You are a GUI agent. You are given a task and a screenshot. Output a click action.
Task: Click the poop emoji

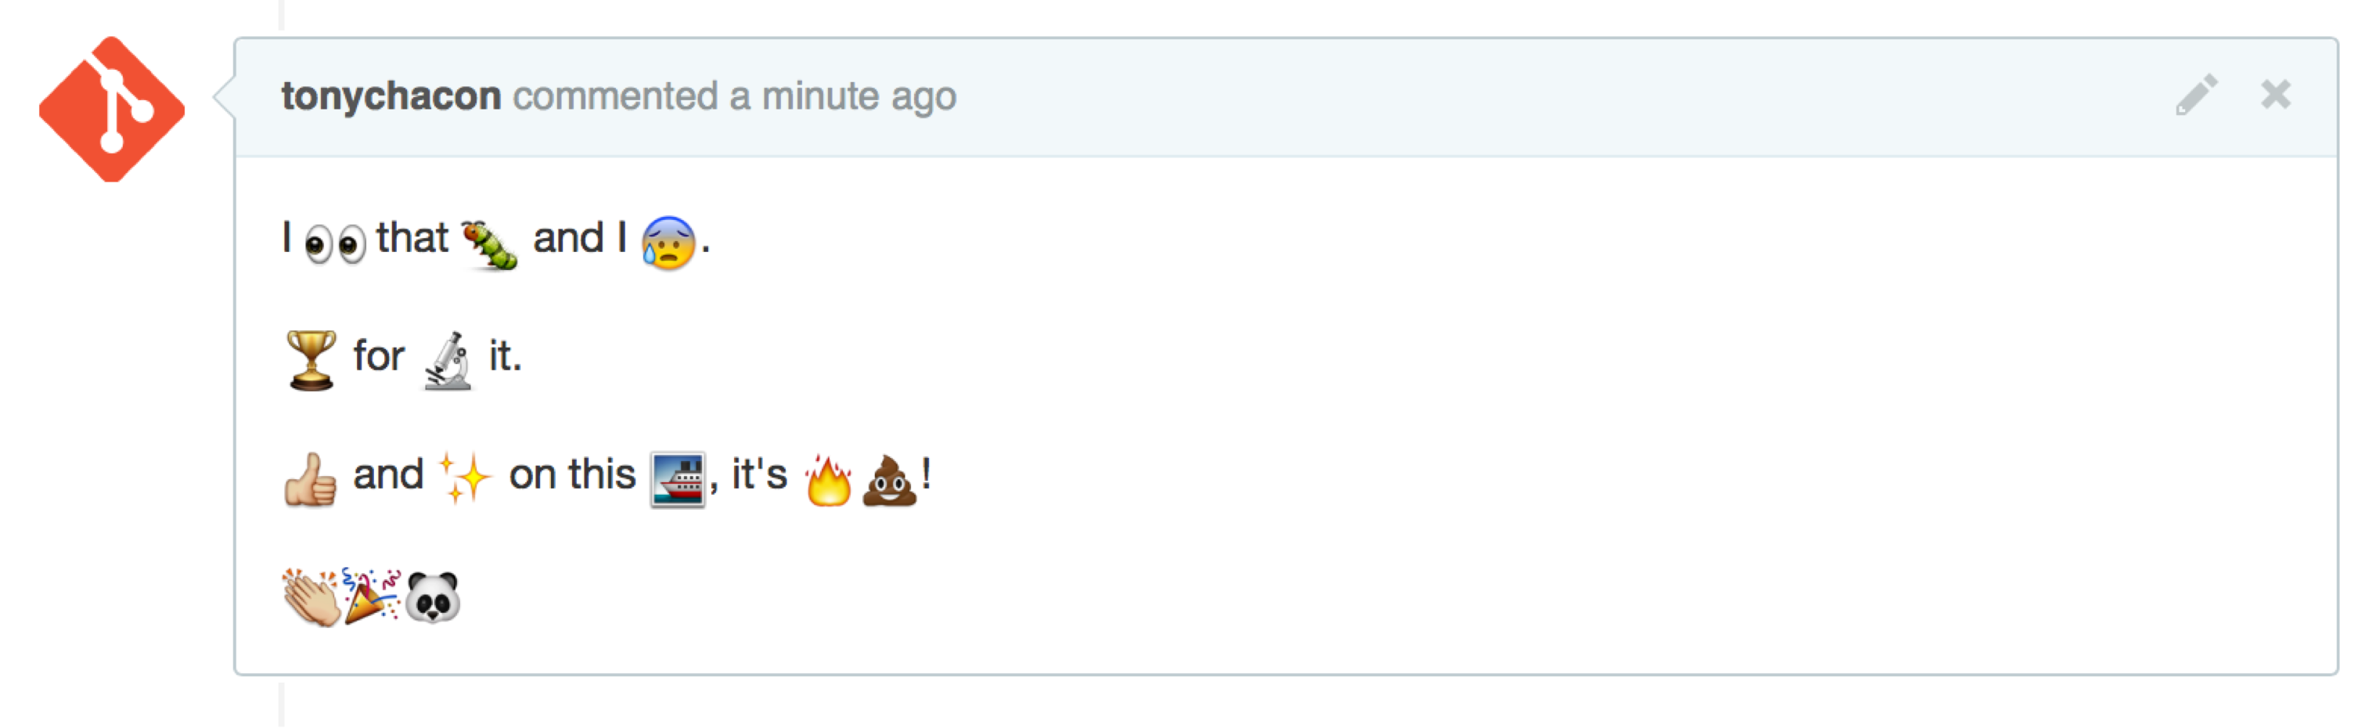click(x=889, y=480)
